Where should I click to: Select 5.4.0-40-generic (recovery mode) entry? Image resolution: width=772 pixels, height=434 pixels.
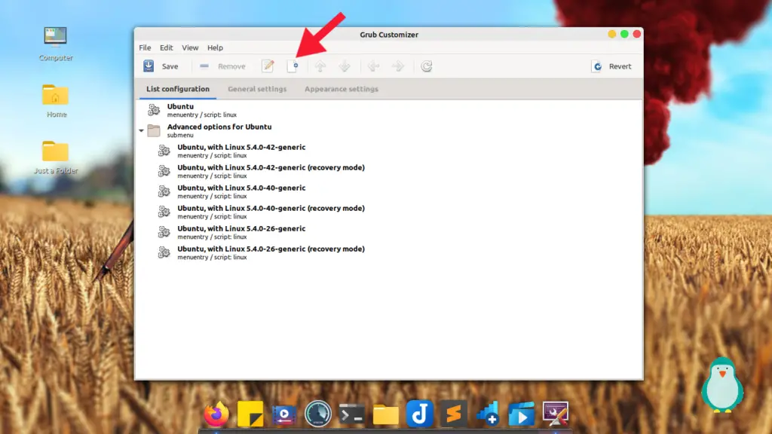click(389, 212)
